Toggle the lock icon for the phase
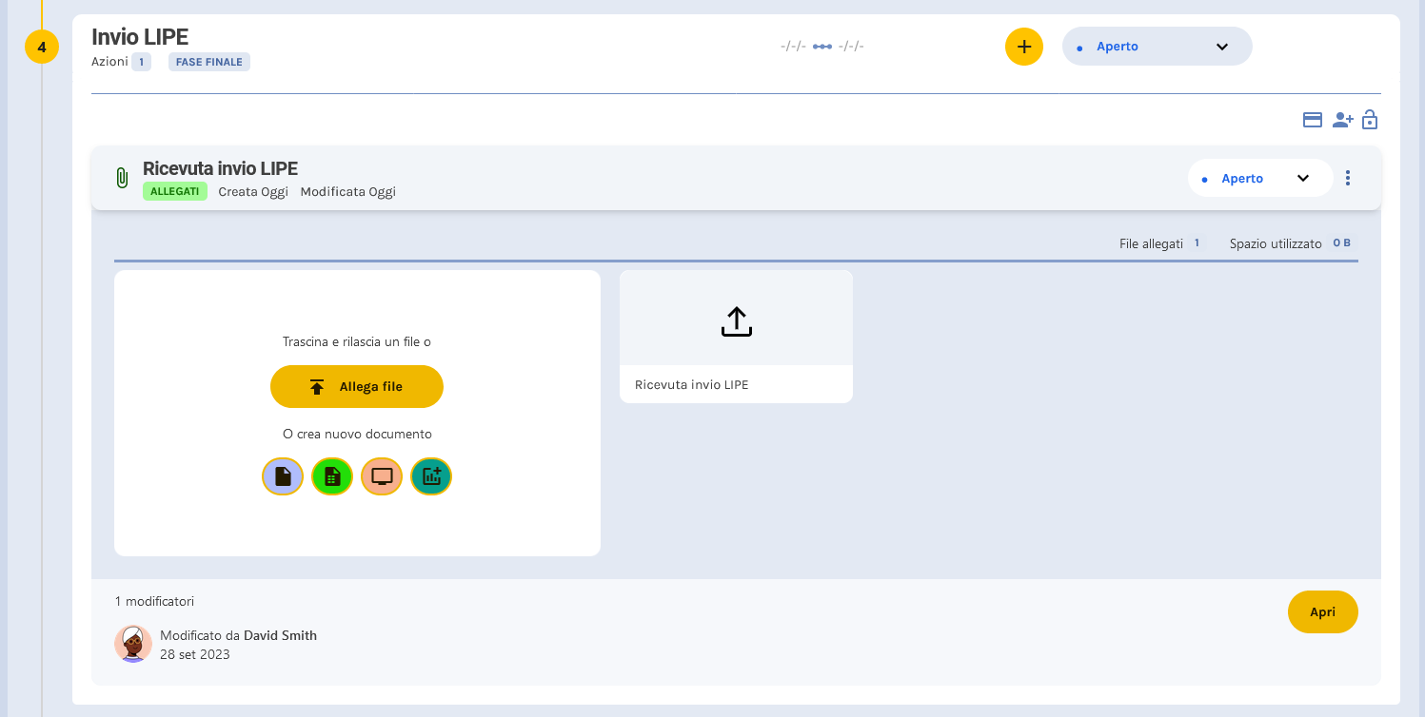 [x=1370, y=120]
